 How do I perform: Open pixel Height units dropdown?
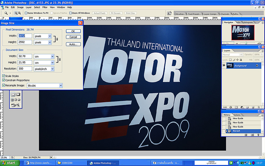[x=50, y=42]
